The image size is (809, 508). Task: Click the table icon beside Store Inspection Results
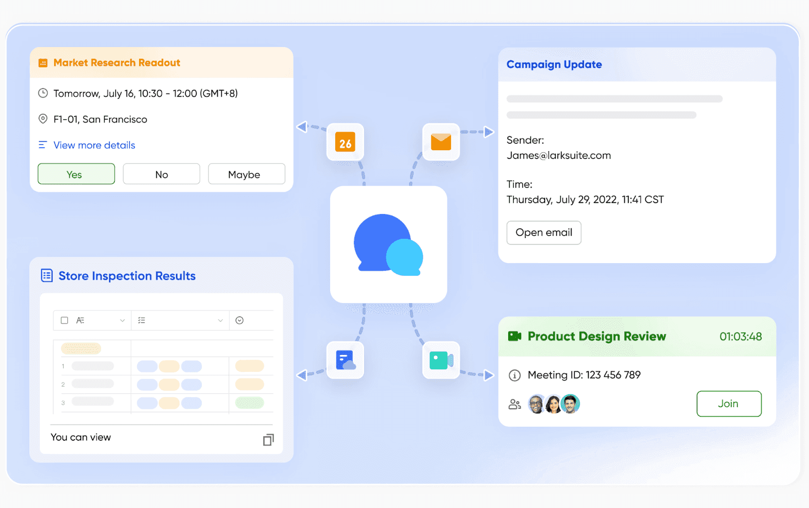[x=47, y=275]
